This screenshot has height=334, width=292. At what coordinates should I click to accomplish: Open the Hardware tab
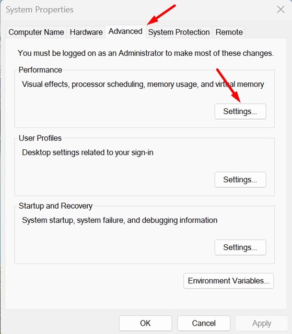click(x=86, y=32)
